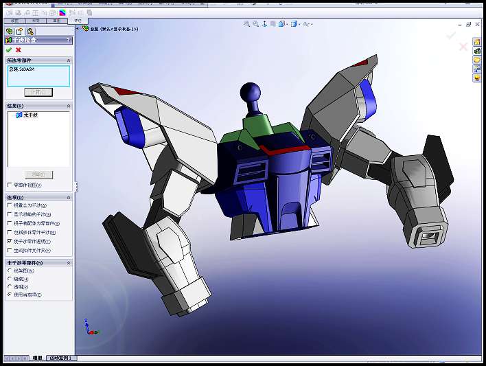The width and height of the screenshot is (486, 366).
Task: Open the Appearances sphere icon in task pane
Action: [476, 78]
